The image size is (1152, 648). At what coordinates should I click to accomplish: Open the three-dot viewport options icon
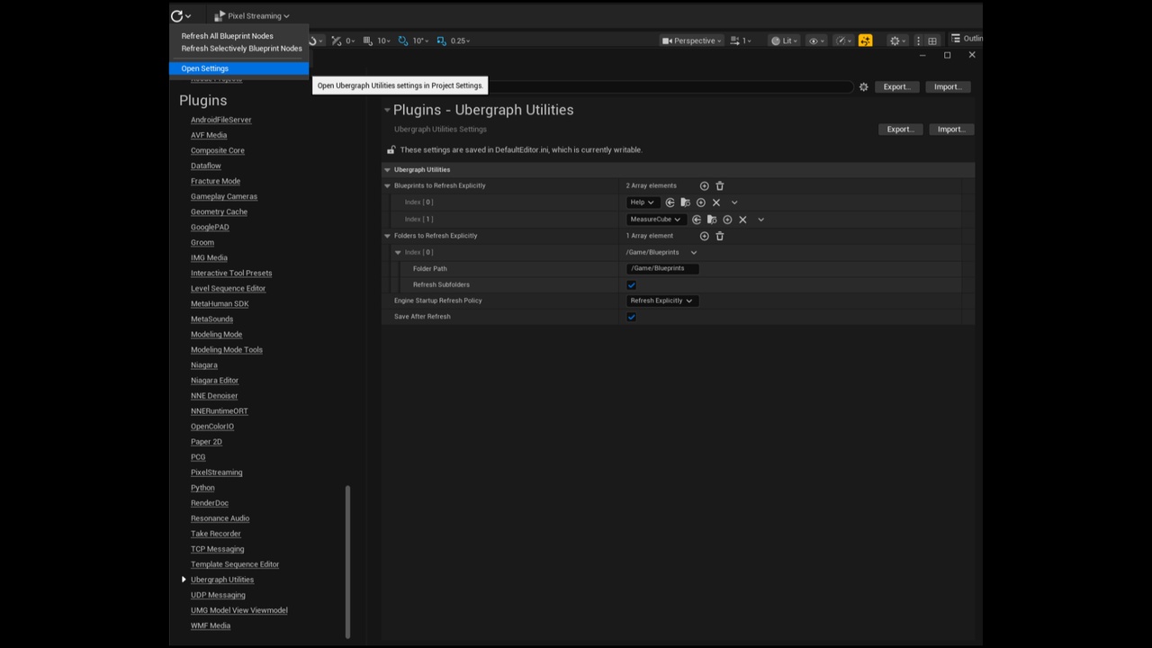click(918, 40)
